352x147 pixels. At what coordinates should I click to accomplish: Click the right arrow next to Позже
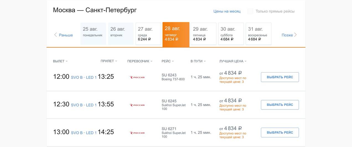click(296, 35)
